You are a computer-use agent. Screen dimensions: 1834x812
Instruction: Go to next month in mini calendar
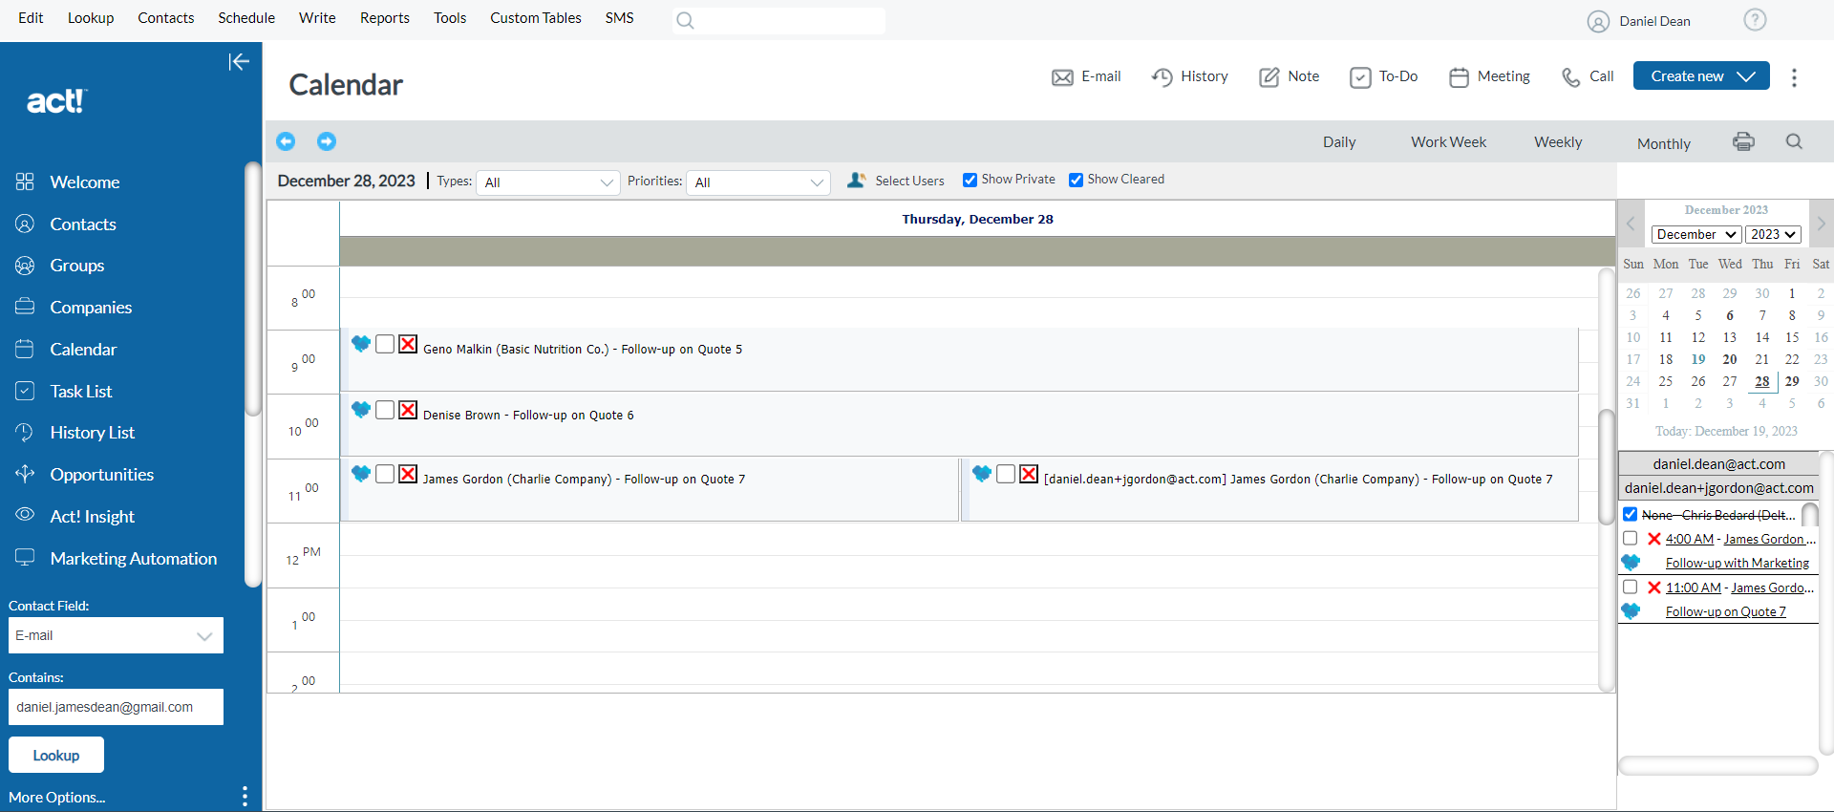pos(1821,224)
